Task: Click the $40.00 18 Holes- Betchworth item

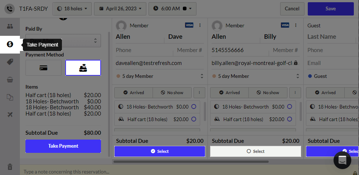Action: (x=63, y=107)
